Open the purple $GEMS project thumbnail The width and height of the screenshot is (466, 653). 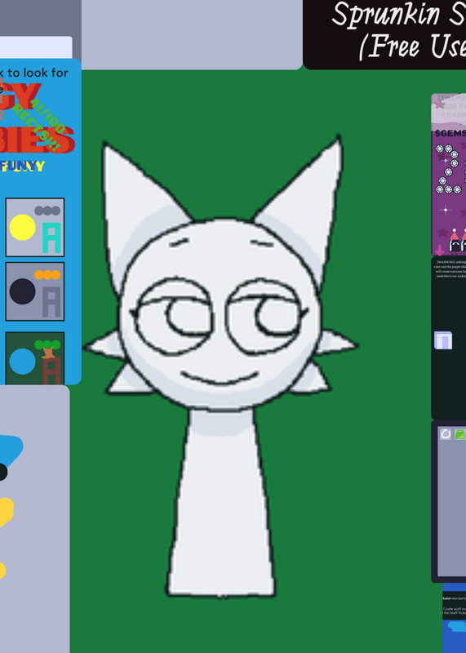pos(449,175)
